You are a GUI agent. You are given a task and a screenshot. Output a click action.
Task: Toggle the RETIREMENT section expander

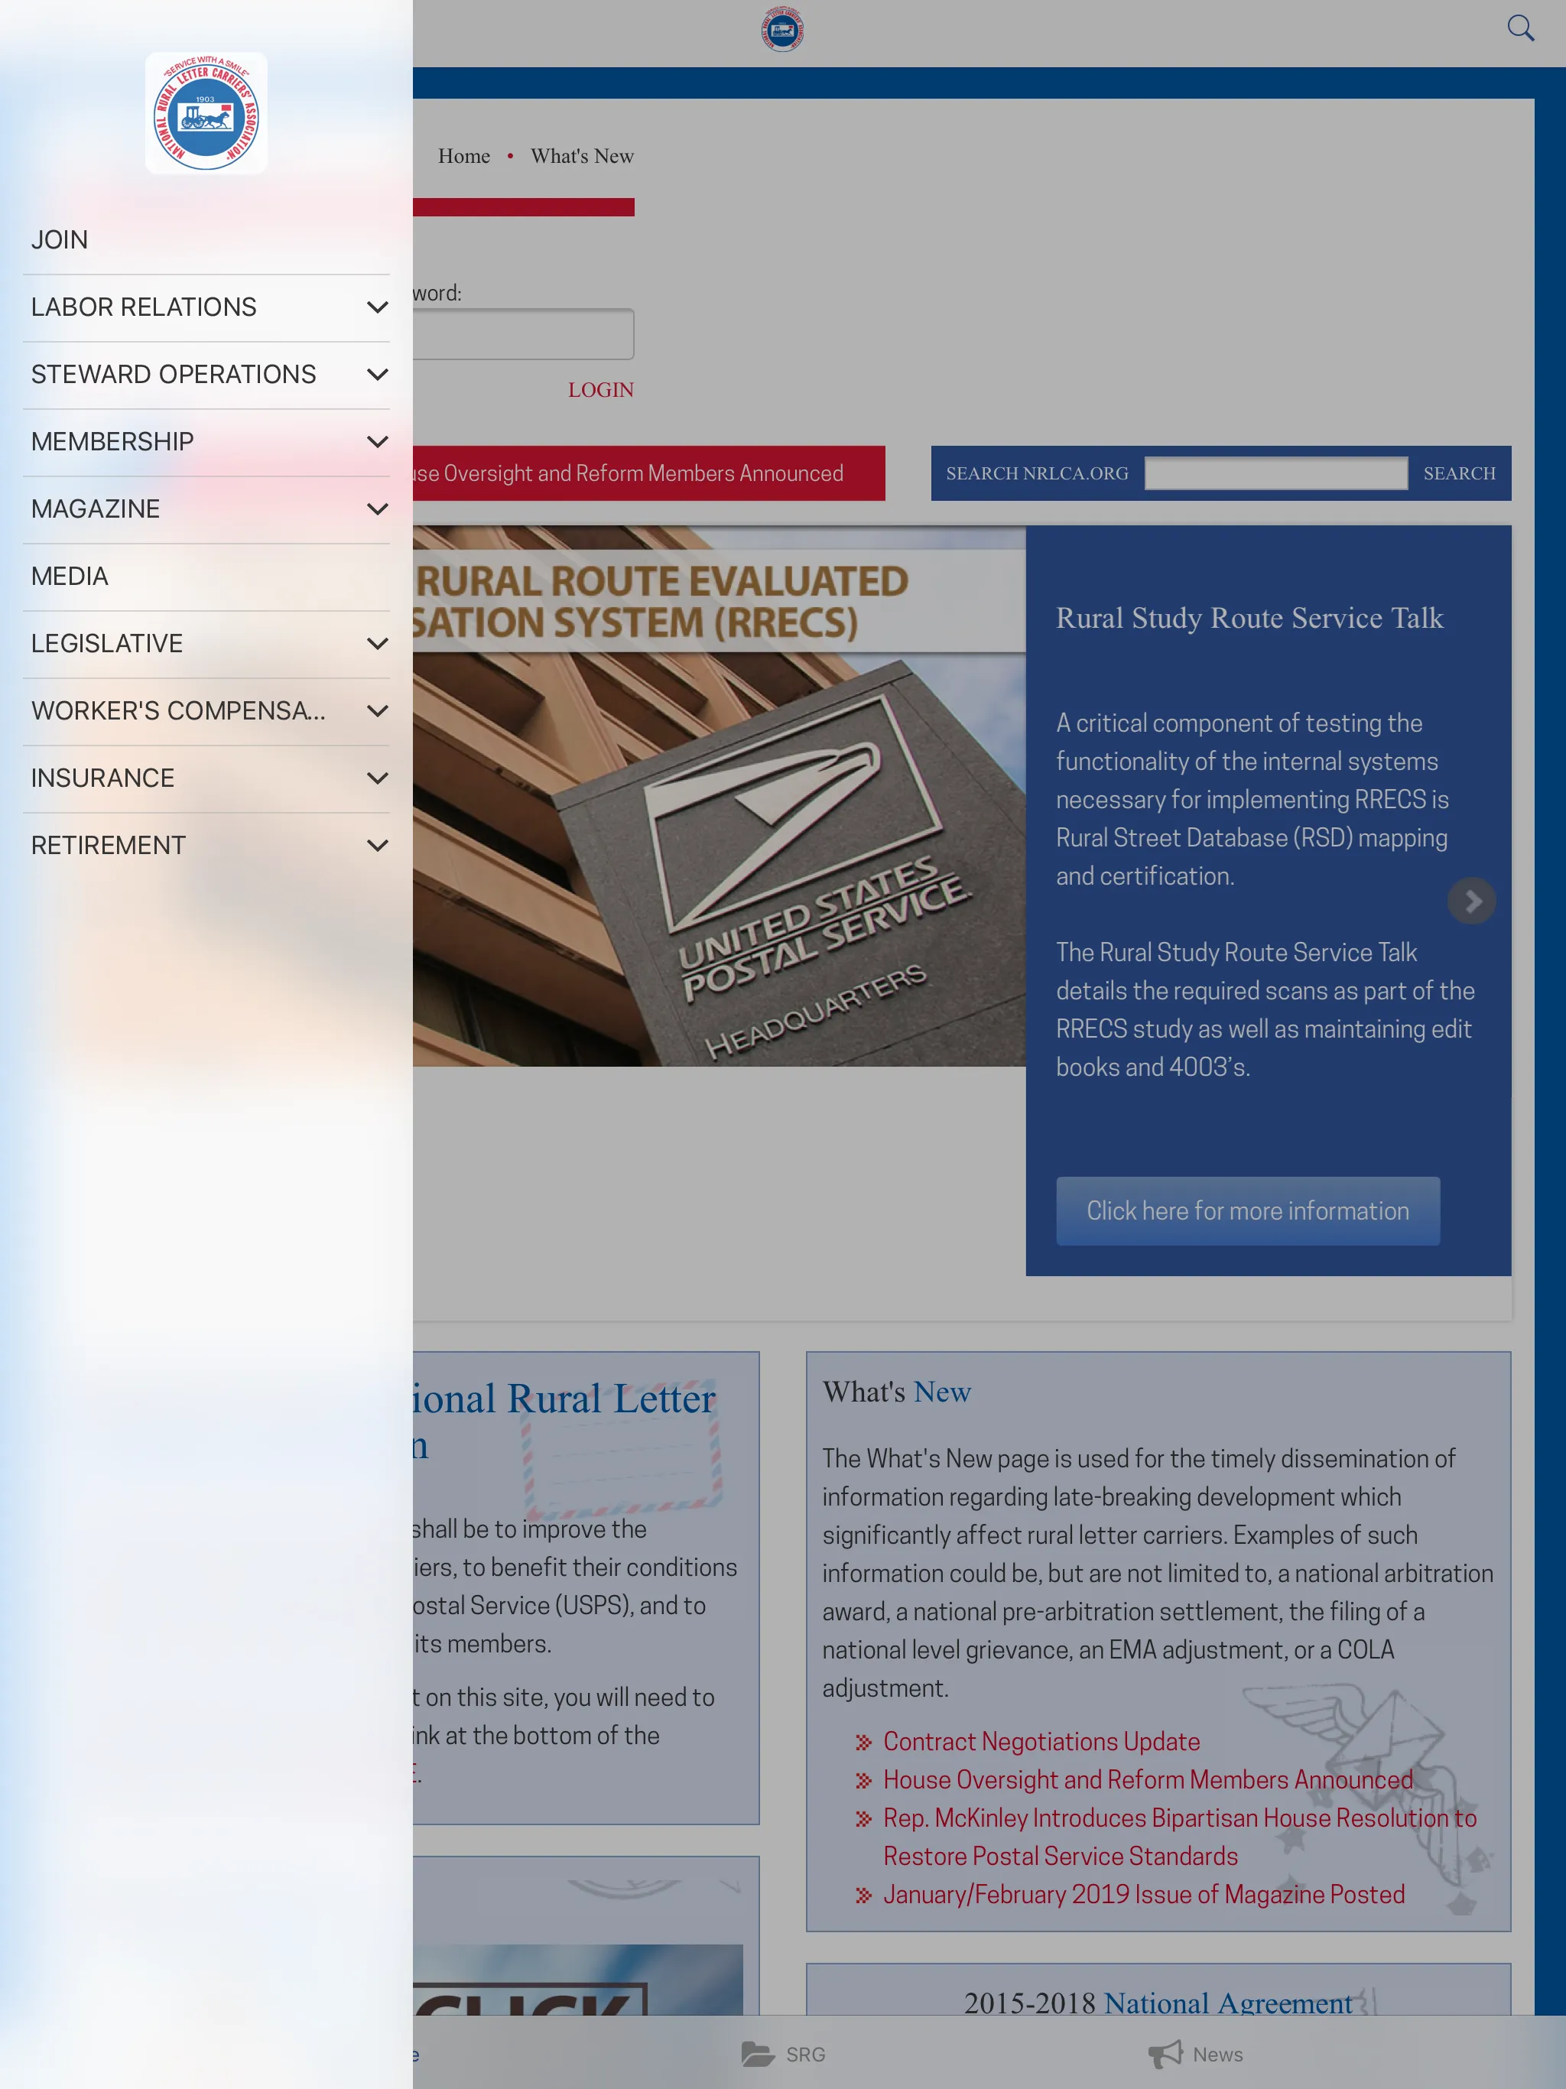tap(375, 846)
